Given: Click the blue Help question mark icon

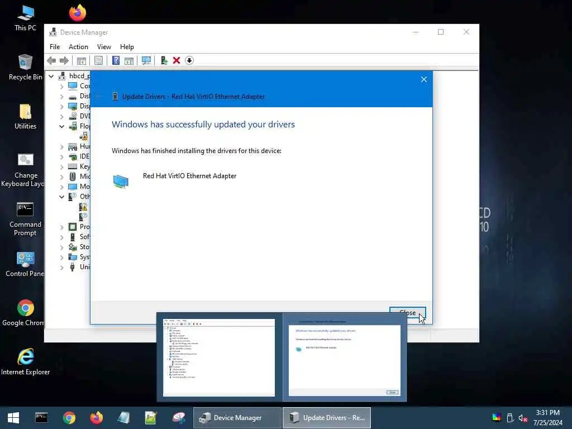Looking at the screenshot, I should 116,60.
